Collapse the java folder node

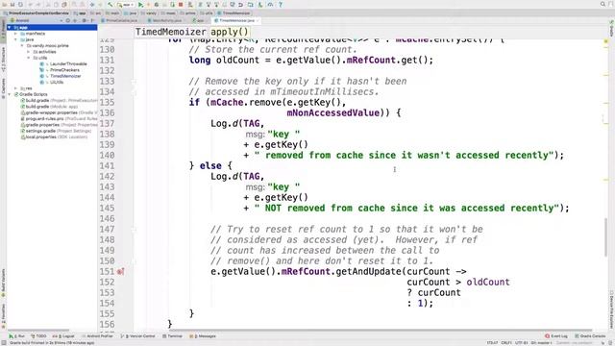click(15, 39)
